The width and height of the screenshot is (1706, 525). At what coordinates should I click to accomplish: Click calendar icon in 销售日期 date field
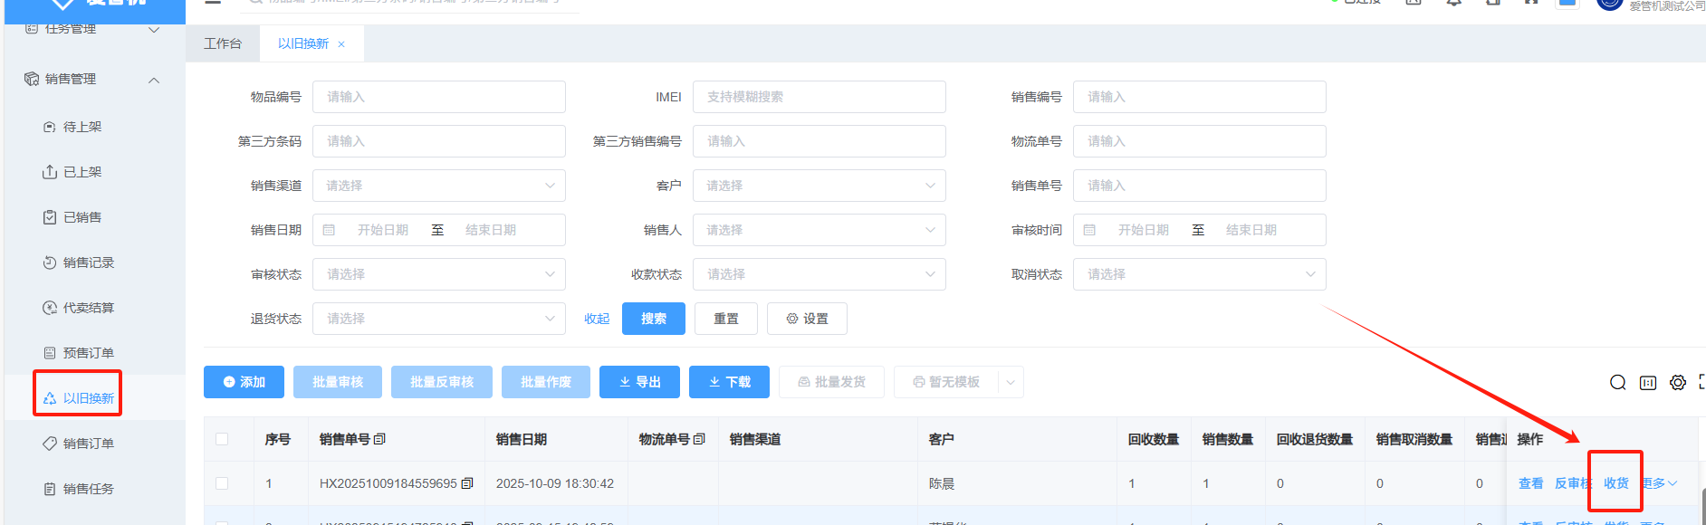330,230
